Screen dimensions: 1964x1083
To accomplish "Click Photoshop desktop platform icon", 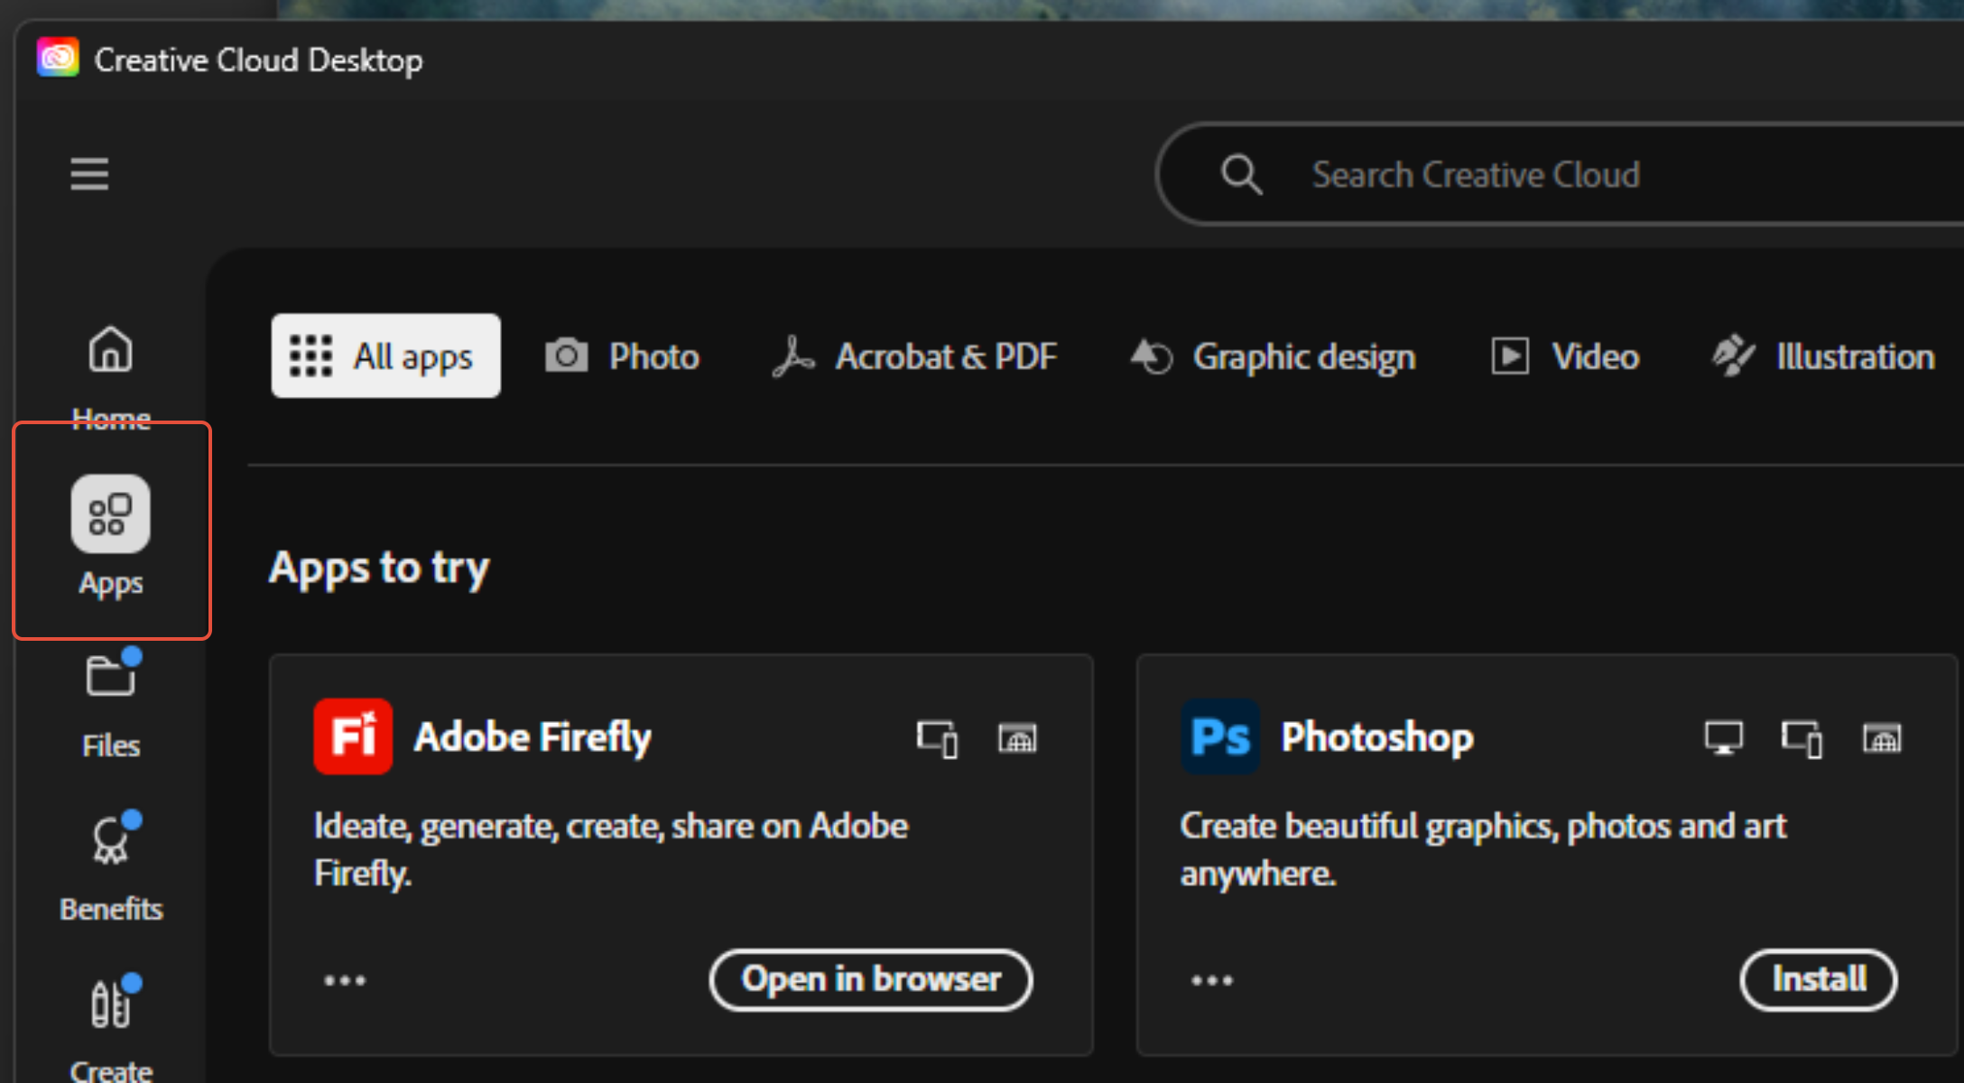I will click(x=1723, y=738).
